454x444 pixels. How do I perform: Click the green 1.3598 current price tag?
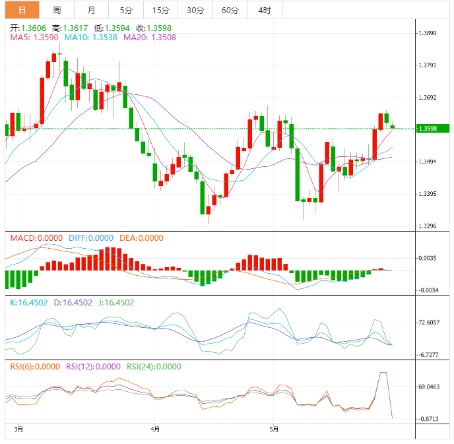432,128
